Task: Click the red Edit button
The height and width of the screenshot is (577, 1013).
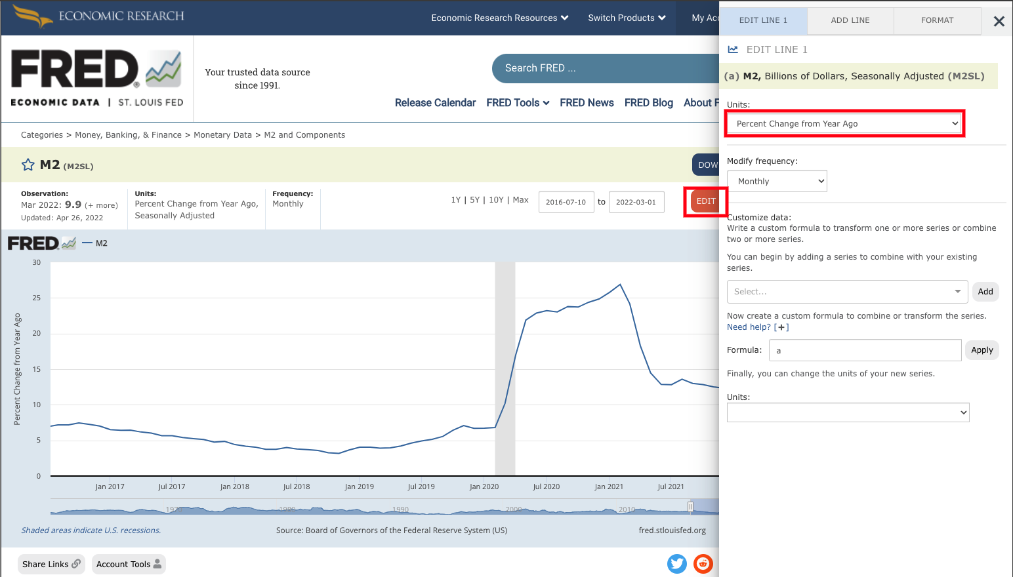Action: click(705, 201)
